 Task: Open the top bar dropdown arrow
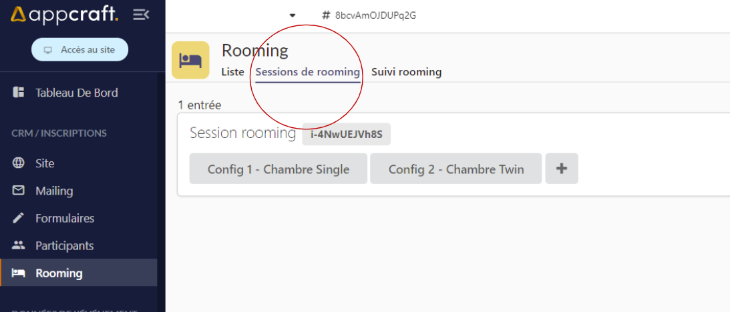(292, 15)
